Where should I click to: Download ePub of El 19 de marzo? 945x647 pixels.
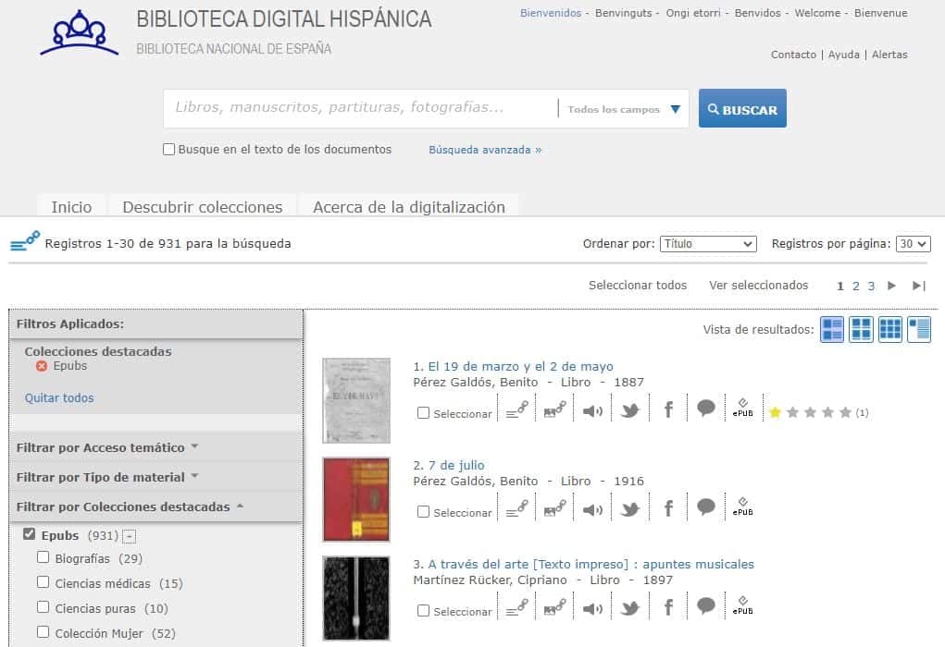(742, 408)
